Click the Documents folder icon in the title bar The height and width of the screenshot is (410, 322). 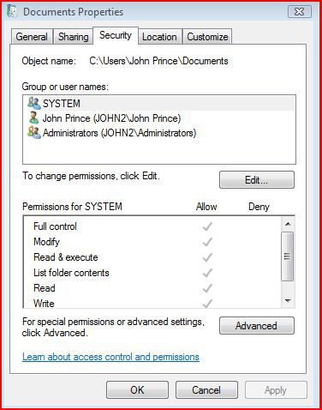tap(12, 11)
